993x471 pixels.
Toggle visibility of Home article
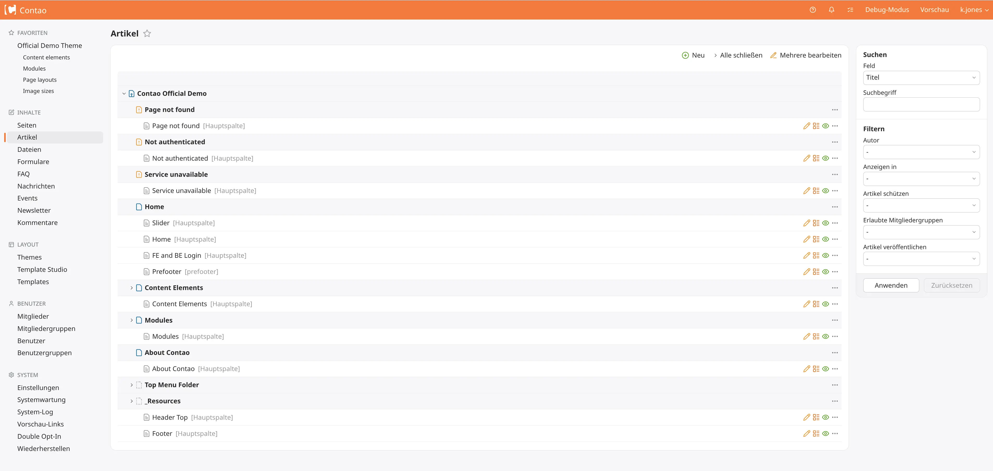825,239
